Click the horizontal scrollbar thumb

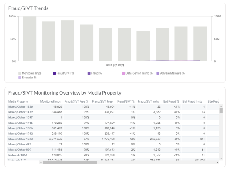tap(70, 162)
